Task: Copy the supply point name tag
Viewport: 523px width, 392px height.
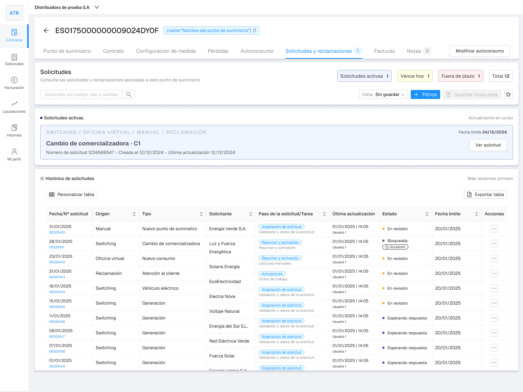Action: click(254, 30)
